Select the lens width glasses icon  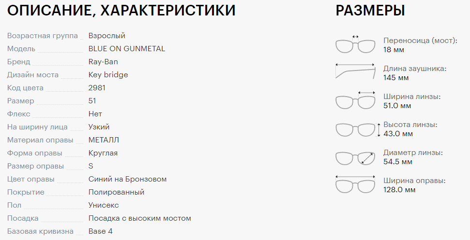(355, 100)
